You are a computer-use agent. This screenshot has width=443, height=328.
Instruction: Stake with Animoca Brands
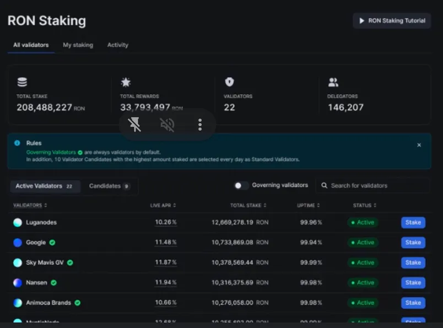413,303
